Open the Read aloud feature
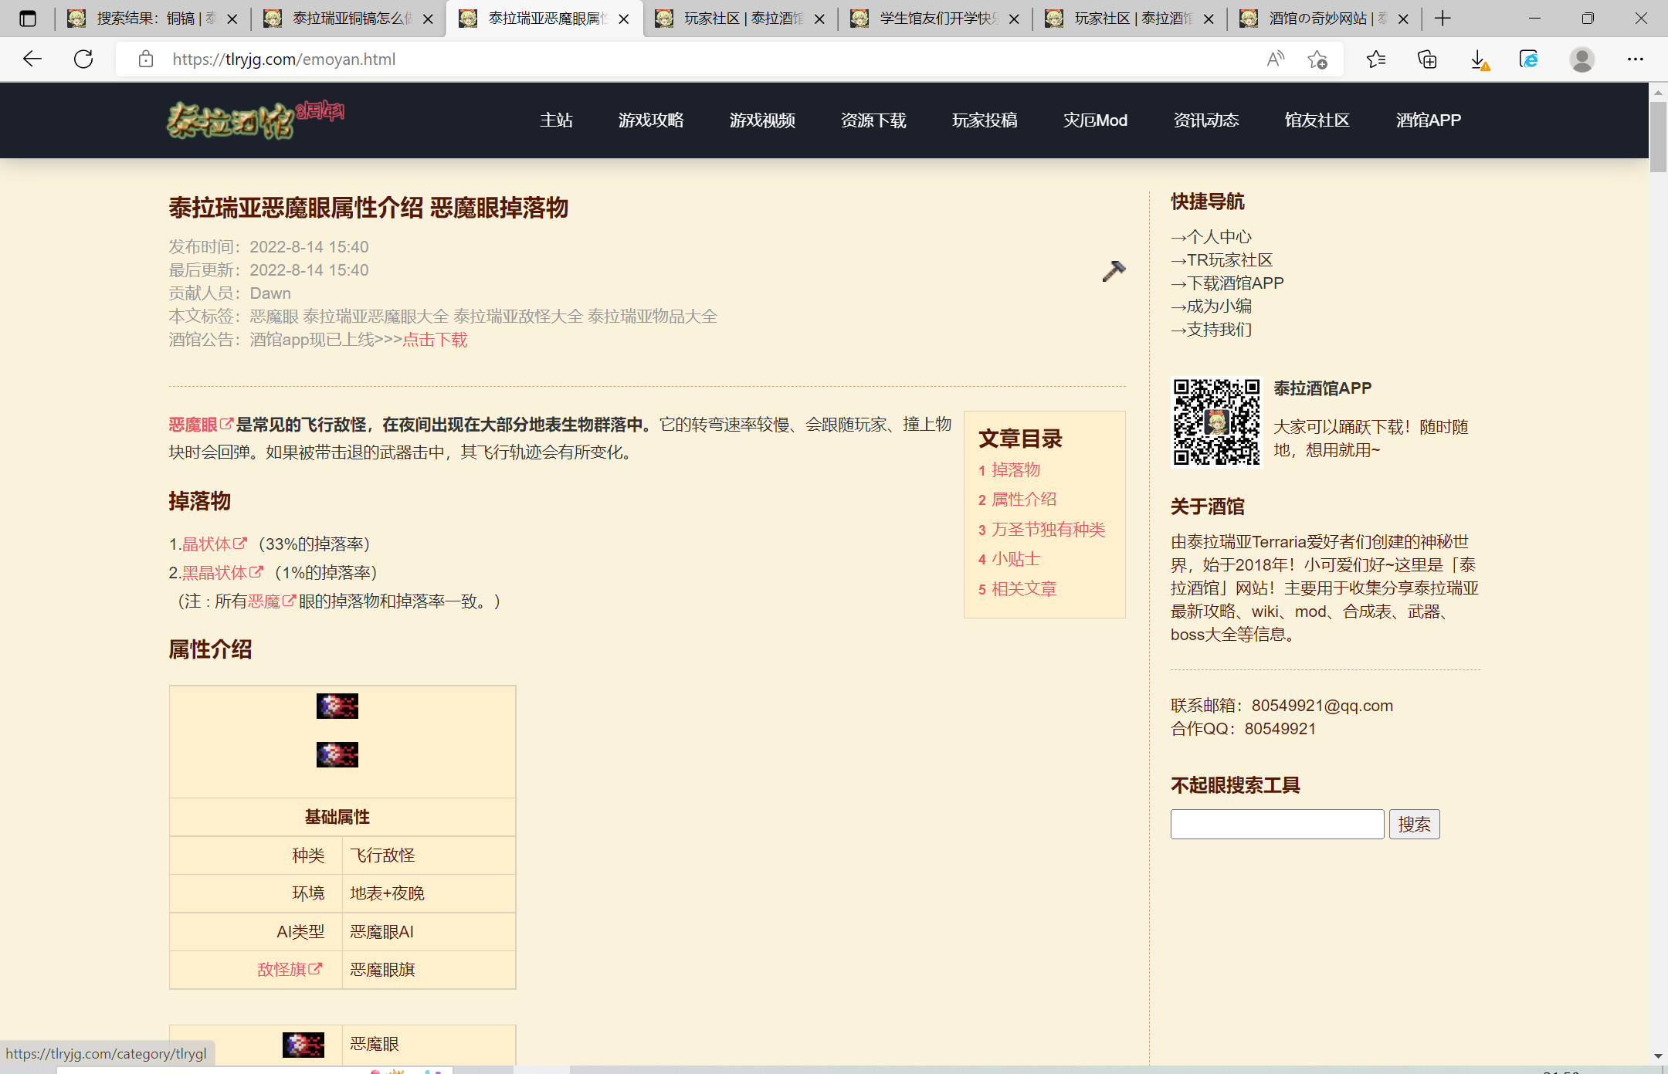 pos(1276,59)
